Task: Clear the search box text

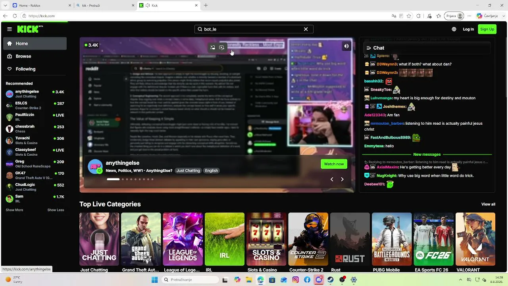Action: click(306, 29)
